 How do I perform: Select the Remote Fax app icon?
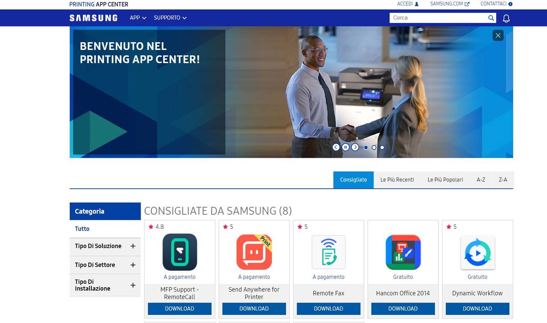(328, 252)
